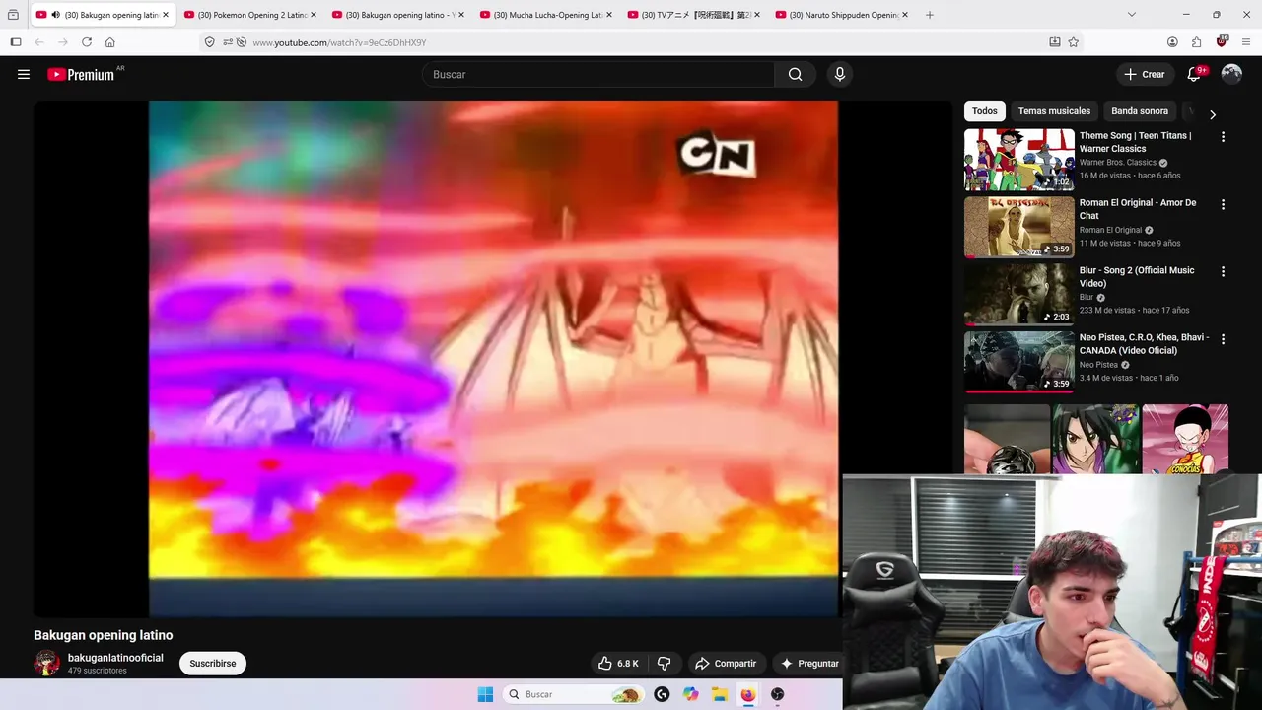Play Neo Pistea CANADA video thumbnail
The height and width of the screenshot is (710, 1262).
coord(1018,361)
